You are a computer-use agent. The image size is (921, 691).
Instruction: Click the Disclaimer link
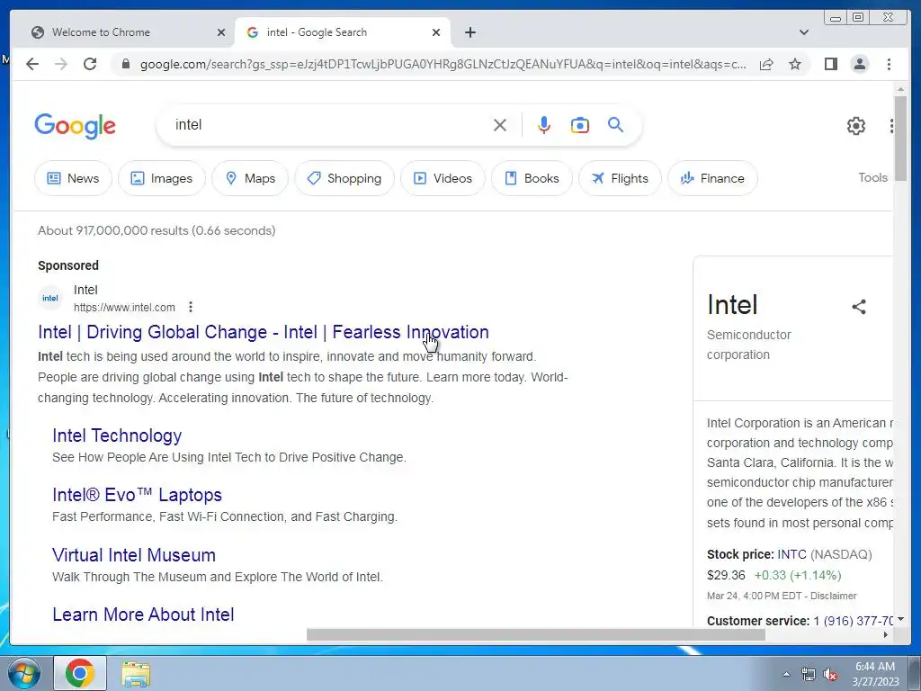(x=834, y=596)
